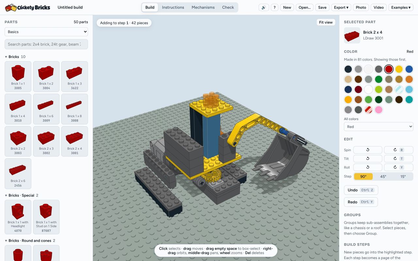The width and height of the screenshot is (418, 261).
Task: Select Brick 1 x 1 with Stud on Side
Action: point(46,217)
